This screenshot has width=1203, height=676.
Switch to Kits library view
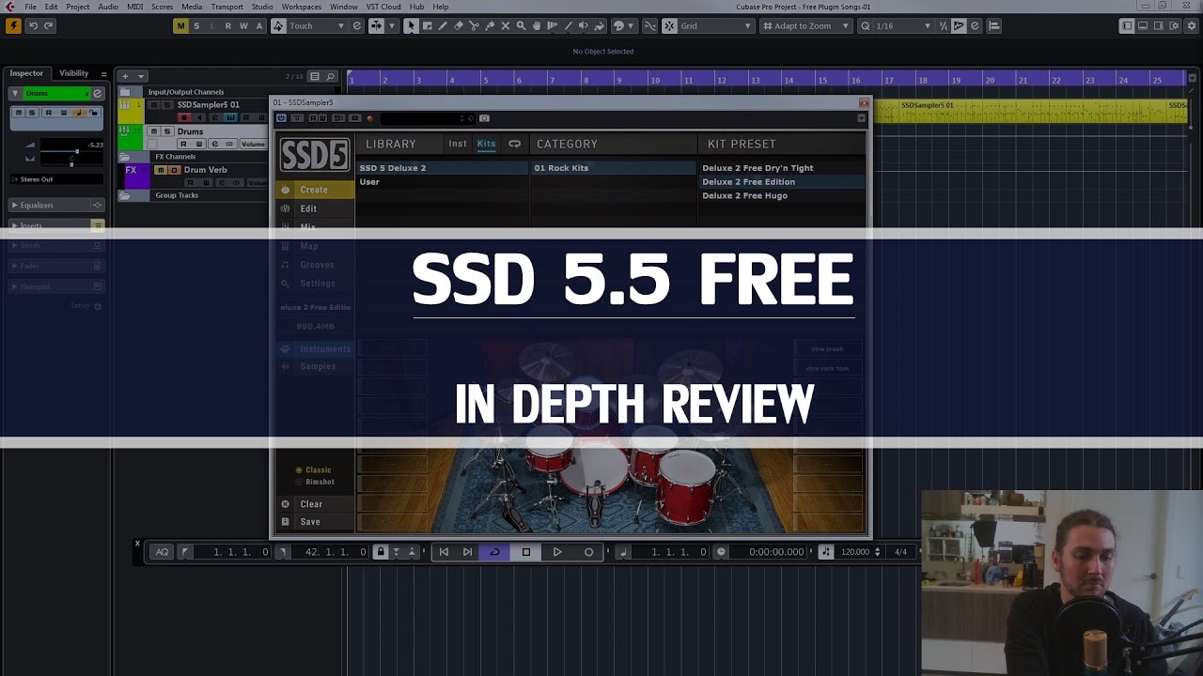tap(486, 144)
